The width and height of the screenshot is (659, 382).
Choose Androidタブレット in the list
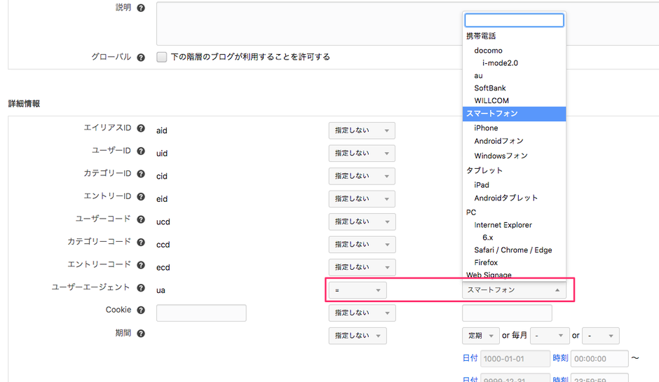coord(505,198)
